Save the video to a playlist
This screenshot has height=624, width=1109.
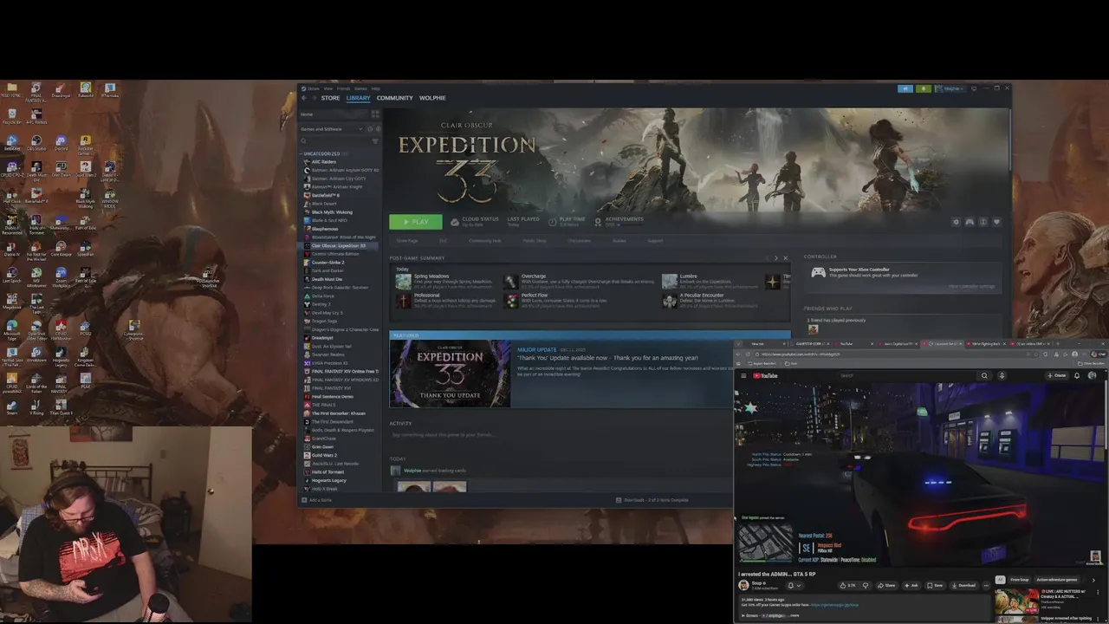pyautogui.click(x=935, y=585)
